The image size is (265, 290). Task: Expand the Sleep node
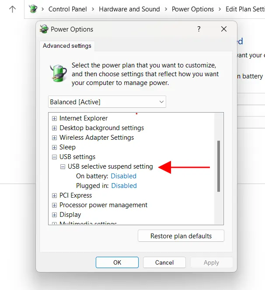coord(54,147)
